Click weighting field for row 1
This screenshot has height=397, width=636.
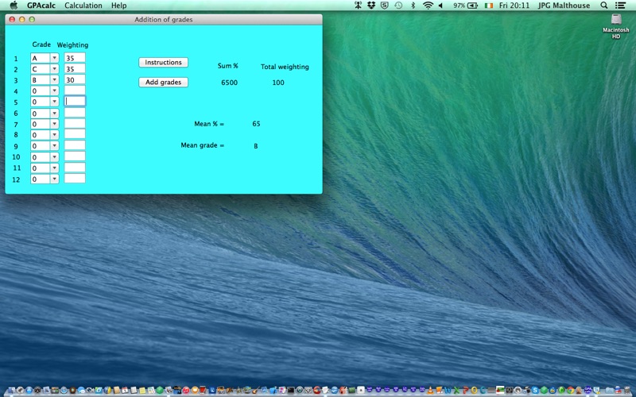click(x=75, y=57)
